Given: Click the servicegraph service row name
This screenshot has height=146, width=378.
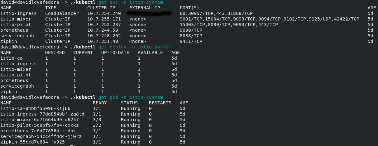Looking at the screenshot, I should 17,36.
